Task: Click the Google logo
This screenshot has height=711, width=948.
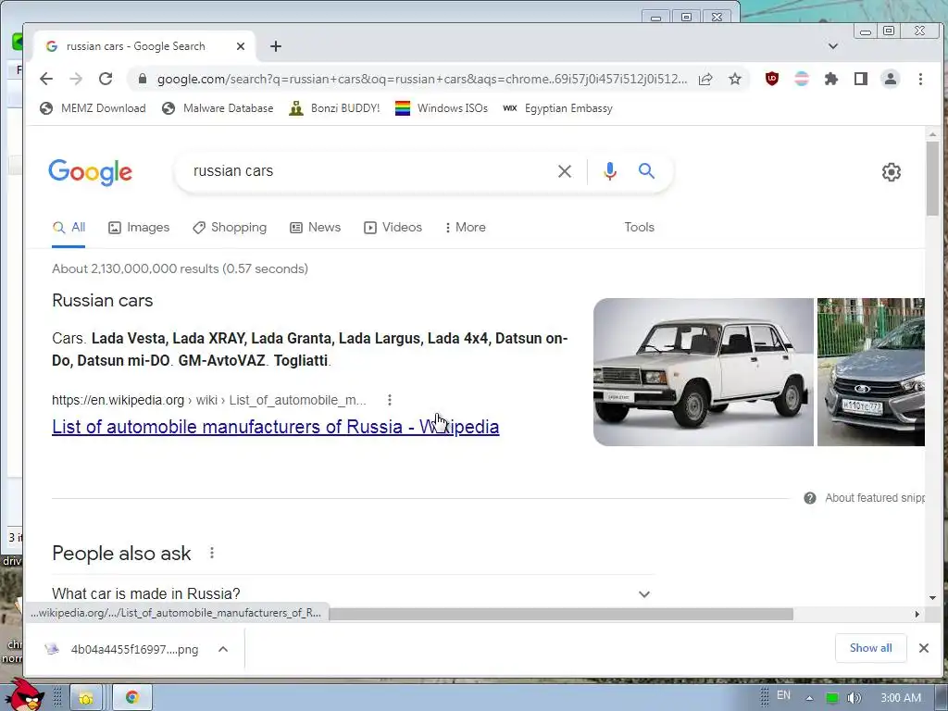Action: [90, 172]
